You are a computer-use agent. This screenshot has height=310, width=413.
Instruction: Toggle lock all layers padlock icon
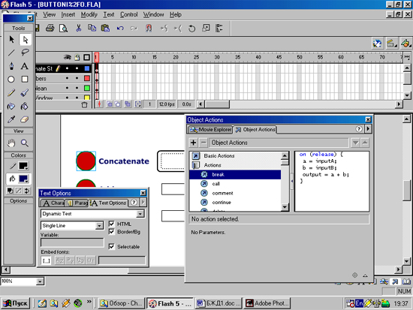click(77, 57)
